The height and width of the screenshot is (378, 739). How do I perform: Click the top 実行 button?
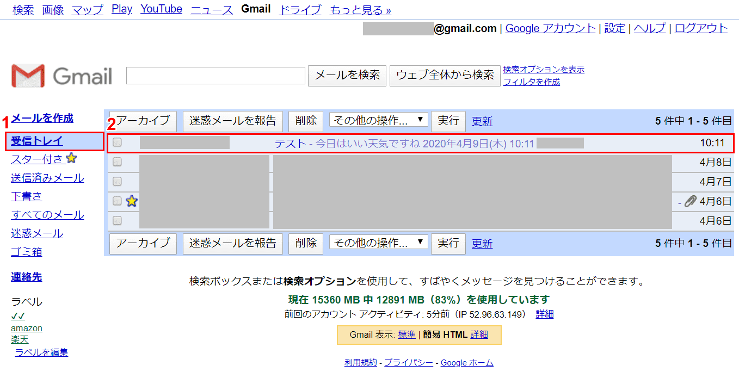click(448, 121)
